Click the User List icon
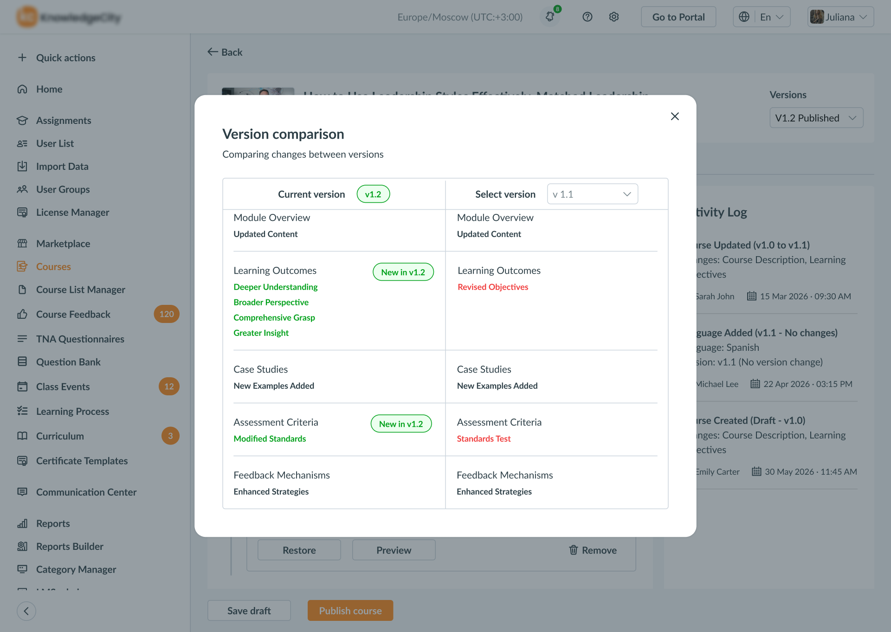The image size is (891, 632). [22, 143]
